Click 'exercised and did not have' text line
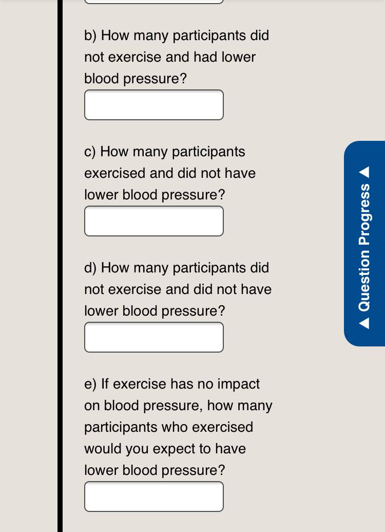The width and height of the screenshot is (385, 532). pos(170,173)
